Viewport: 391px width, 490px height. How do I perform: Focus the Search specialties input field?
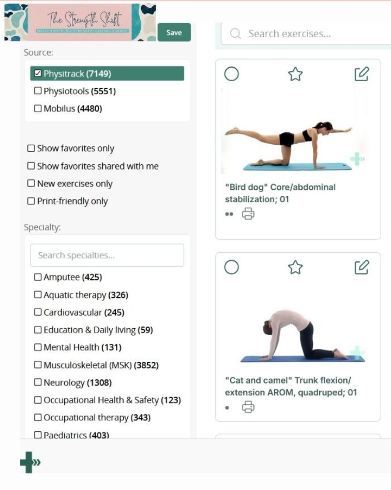coord(107,255)
